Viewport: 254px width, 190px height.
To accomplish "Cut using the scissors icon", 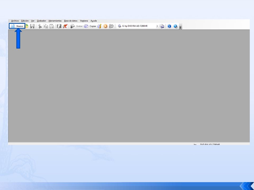I will point(40,26).
